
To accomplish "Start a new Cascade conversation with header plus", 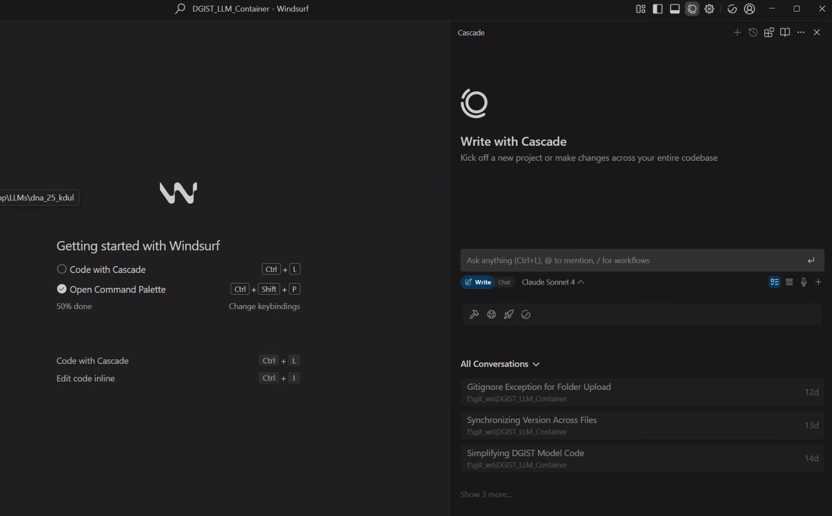I will click(x=737, y=32).
